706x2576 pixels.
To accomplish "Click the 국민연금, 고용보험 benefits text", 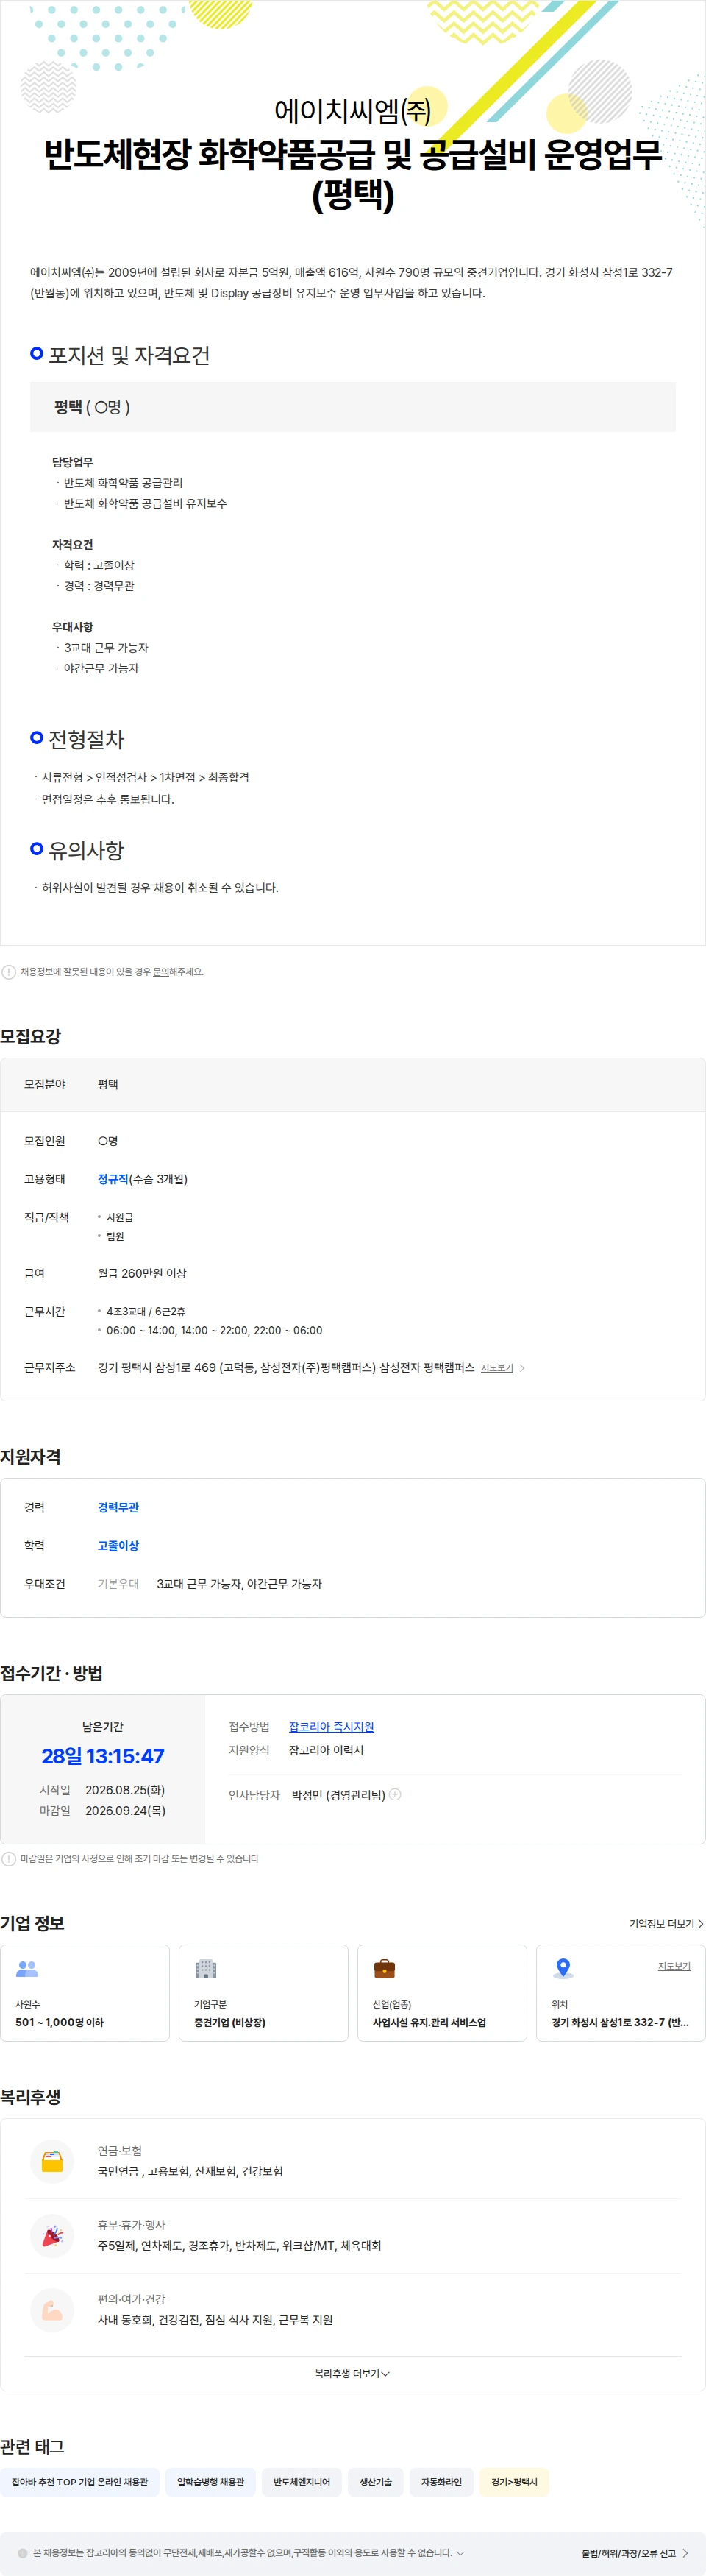I will pos(190,2171).
